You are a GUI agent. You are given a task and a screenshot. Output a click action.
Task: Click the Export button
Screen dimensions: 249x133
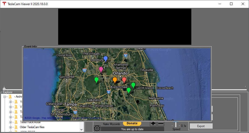[201, 126]
